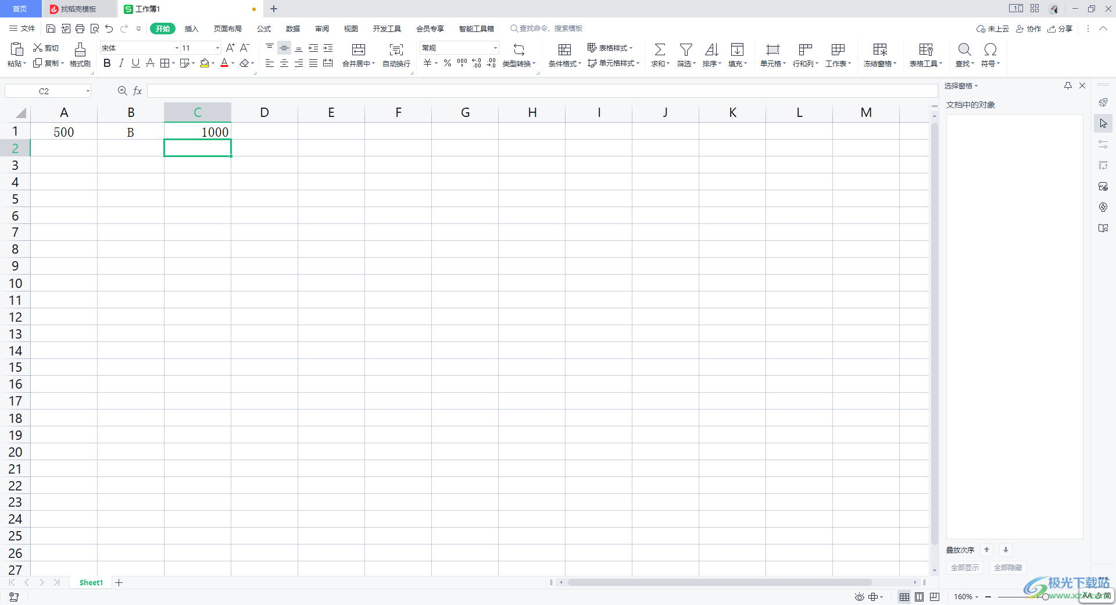Click the Paste clipboard icon

coord(17,49)
